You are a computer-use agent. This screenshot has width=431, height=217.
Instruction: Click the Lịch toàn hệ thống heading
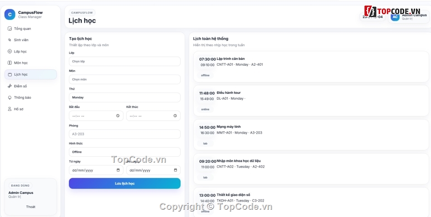click(x=211, y=39)
